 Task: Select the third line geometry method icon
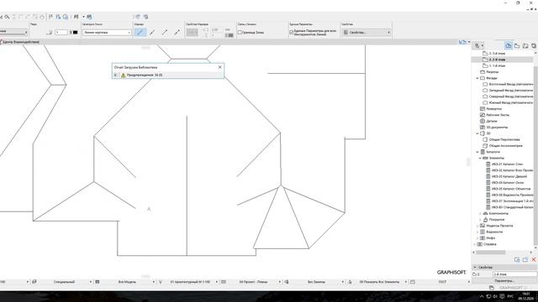click(165, 32)
